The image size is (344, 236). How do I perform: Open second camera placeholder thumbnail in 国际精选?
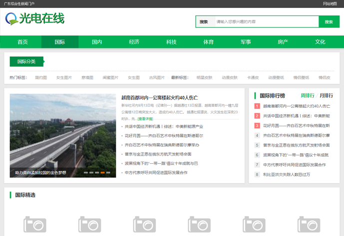[90, 226]
